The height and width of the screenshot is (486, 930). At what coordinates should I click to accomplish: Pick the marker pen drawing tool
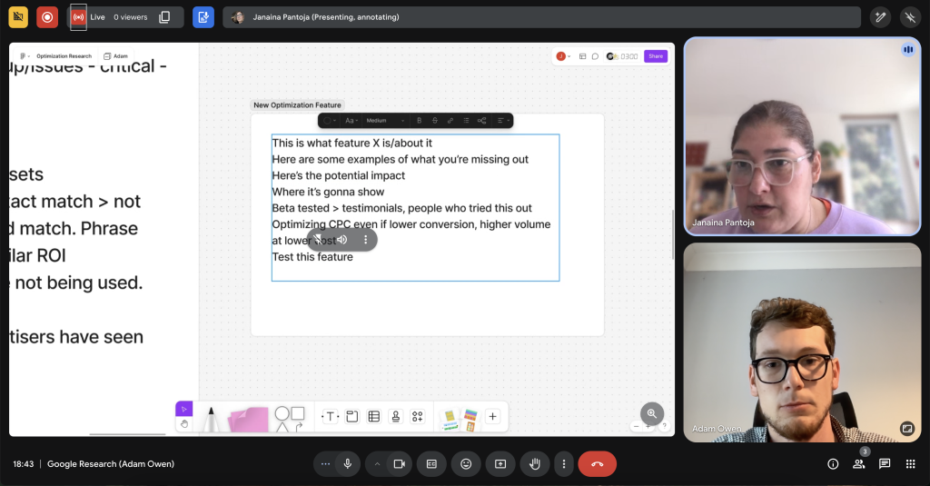tap(211, 419)
